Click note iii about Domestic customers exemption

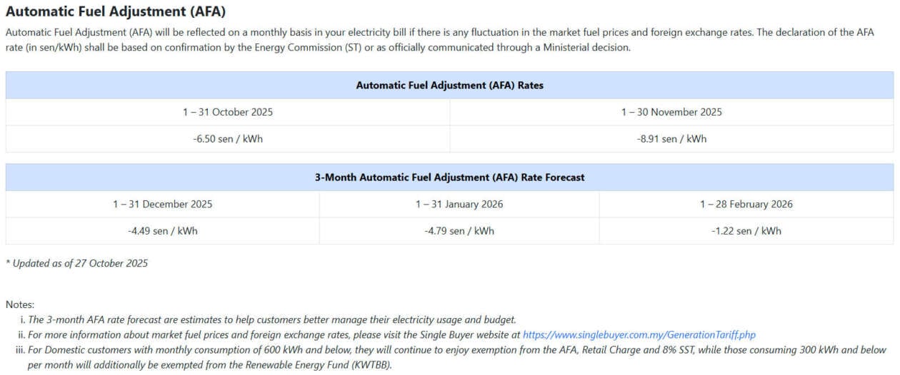tap(457, 350)
